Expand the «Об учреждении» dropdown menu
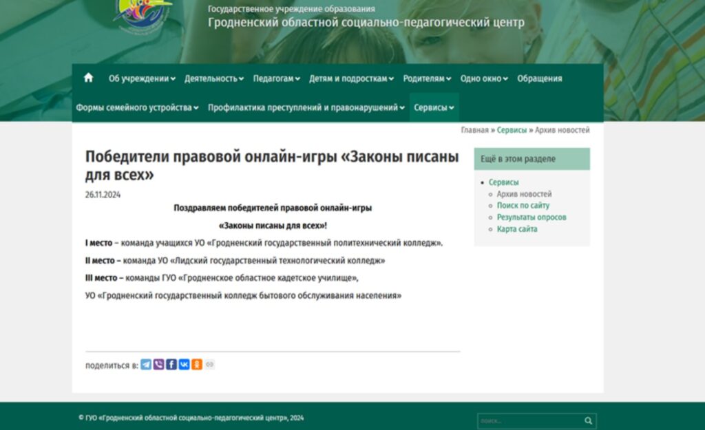The height and width of the screenshot is (430, 705). 142,78
